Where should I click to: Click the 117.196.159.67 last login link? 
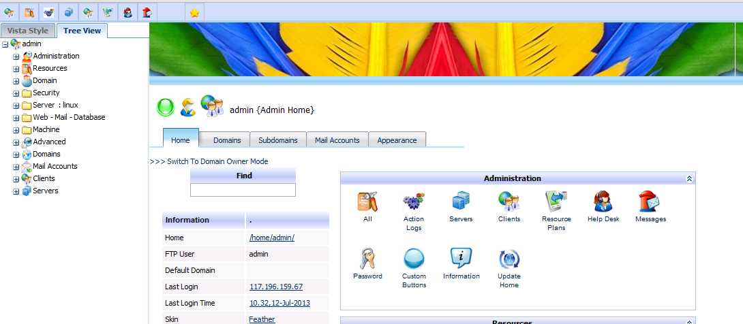pos(276,287)
